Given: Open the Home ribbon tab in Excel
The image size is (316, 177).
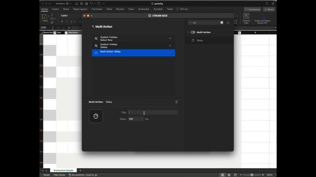Looking at the screenshot, I should click(x=44, y=9).
